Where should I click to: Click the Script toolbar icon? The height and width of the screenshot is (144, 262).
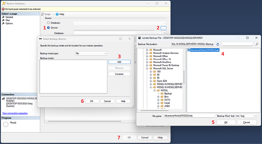(42, 14)
